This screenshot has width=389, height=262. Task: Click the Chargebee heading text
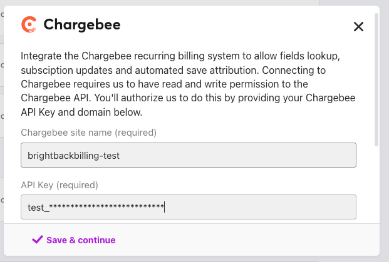click(x=82, y=24)
